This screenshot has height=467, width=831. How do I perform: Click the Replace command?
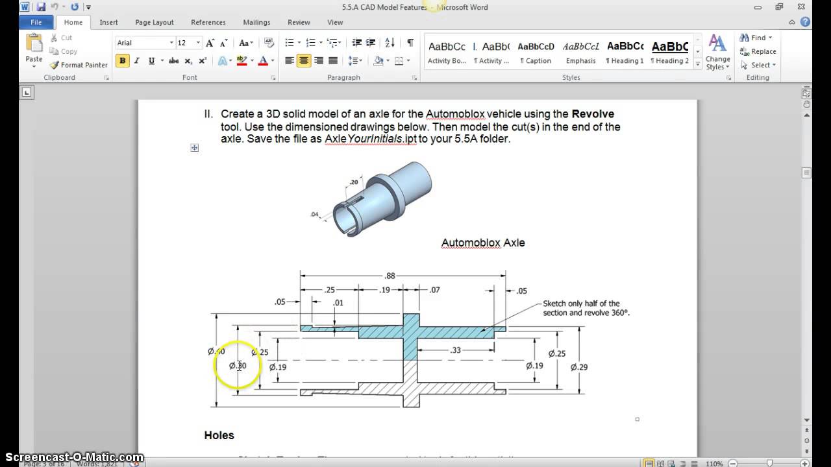click(757, 51)
